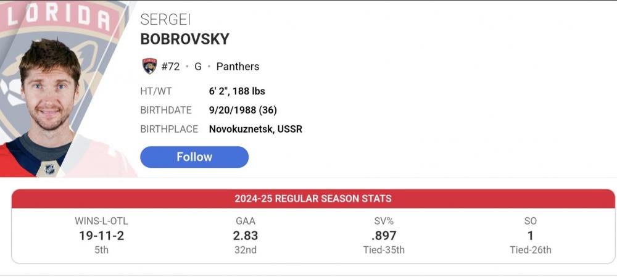The width and height of the screenshot is (617, 277).
Task: Click the SERGEI first name text
Action: coord(166,19)
